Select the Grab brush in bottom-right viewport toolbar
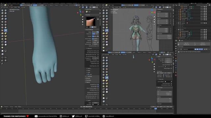This screenshot has width=211, height=118. click(107, 78)
